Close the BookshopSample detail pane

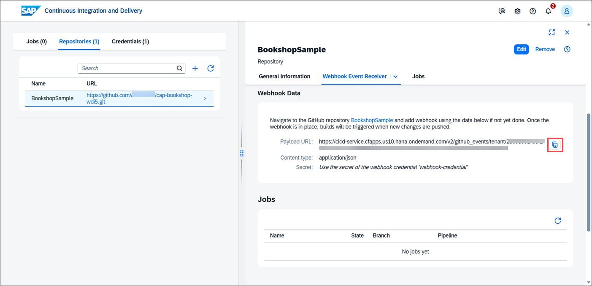click(x=567, y=32)
